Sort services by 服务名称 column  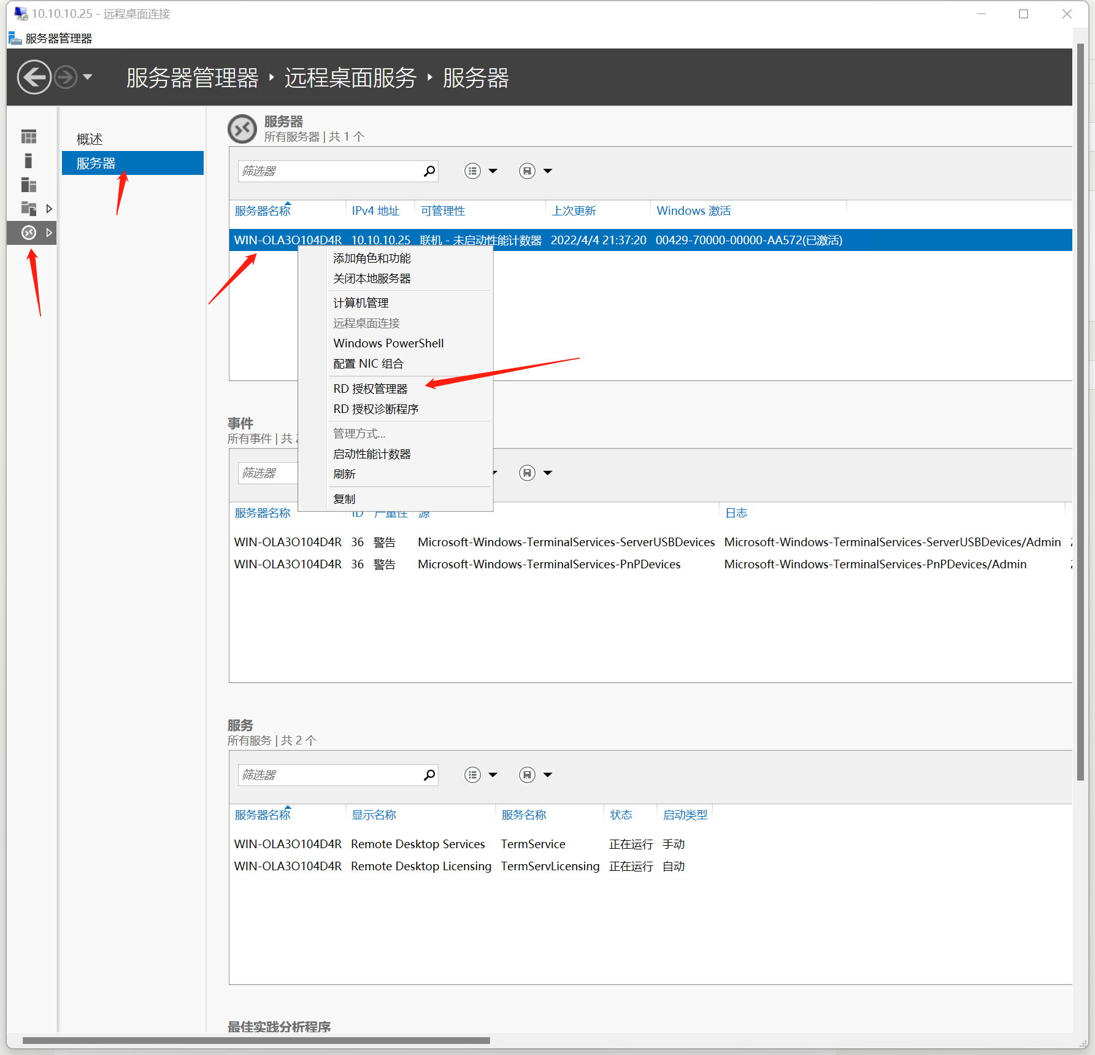[523, 814]
